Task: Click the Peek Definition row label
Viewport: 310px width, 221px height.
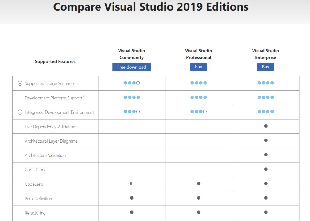Action: [x=38, y=199]
